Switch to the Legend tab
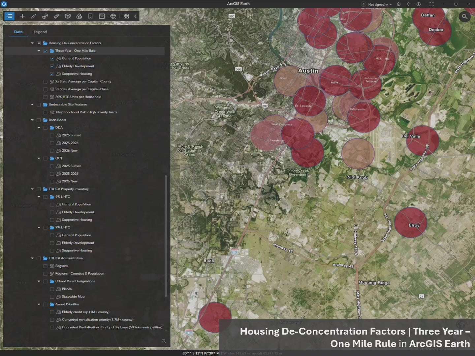475x356 pixels. (x=40, y=32)
